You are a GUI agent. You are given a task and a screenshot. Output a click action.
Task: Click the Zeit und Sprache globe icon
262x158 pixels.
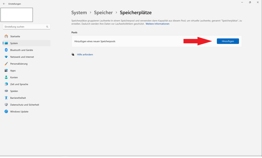(6, 84)
